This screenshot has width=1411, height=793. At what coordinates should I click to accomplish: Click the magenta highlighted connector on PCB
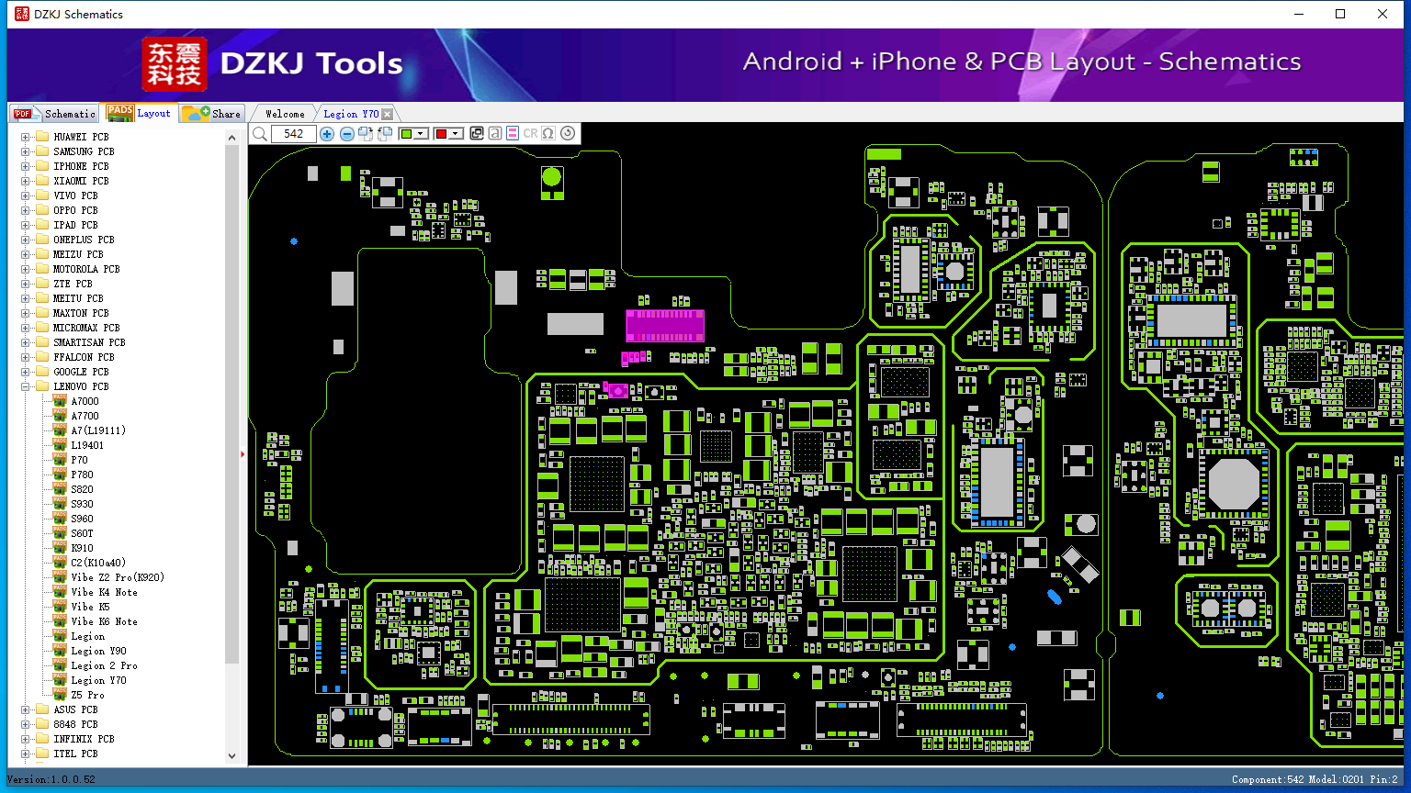click(665, 325)
